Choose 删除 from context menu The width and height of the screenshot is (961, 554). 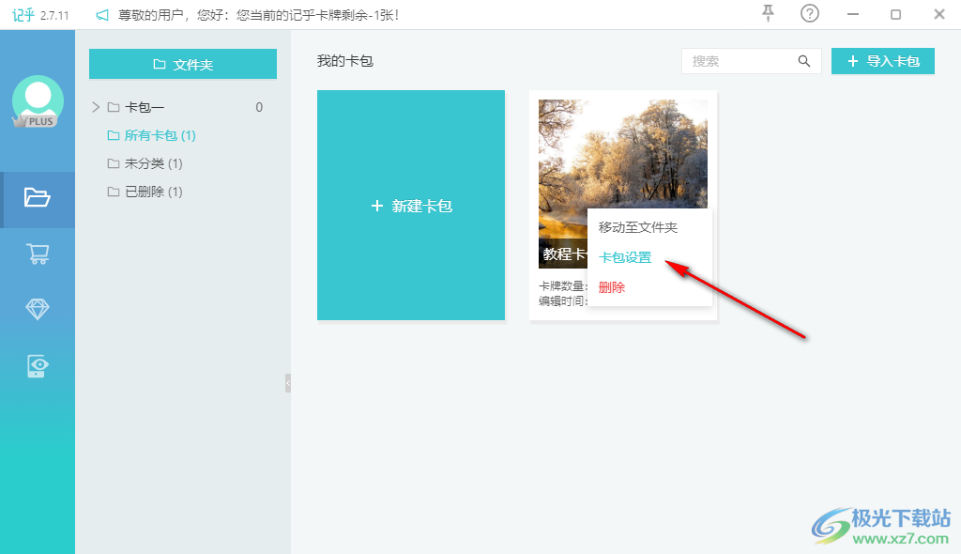[612, 287]
